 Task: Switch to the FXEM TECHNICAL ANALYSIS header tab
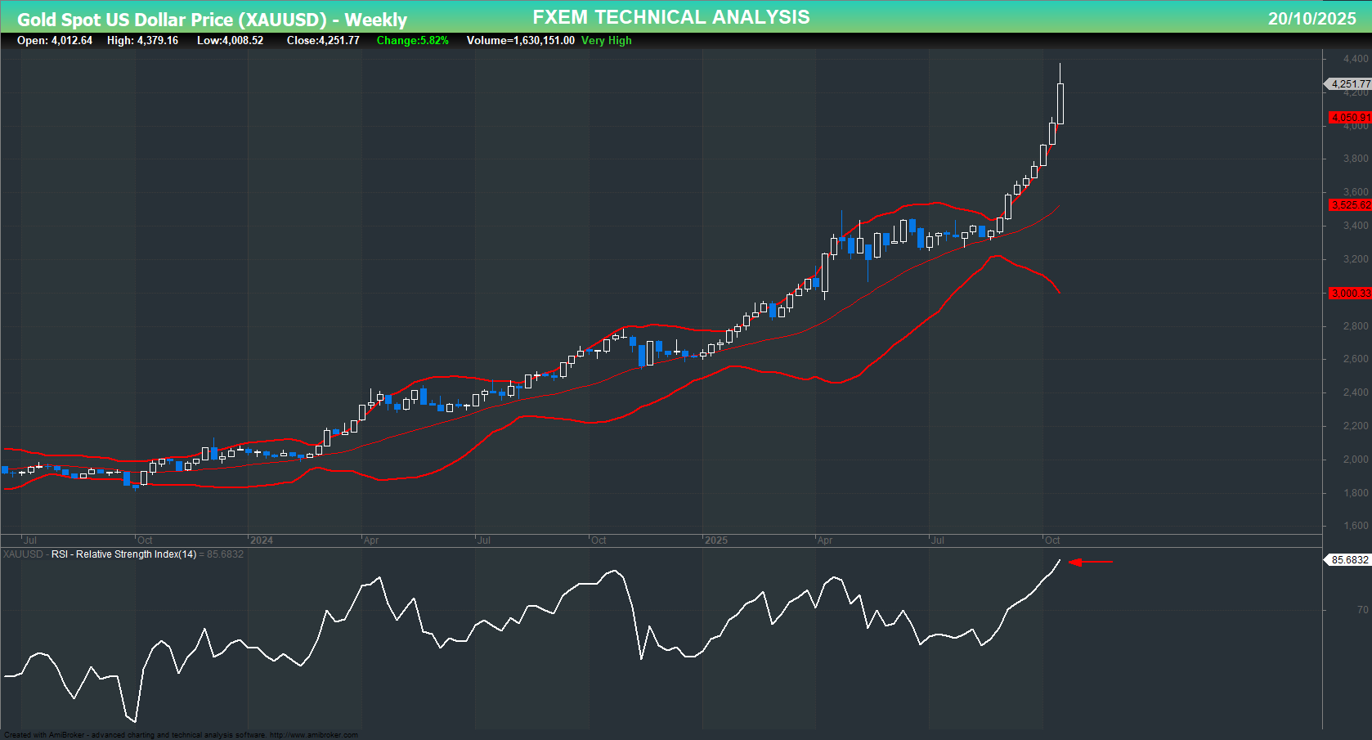point(670,16)
